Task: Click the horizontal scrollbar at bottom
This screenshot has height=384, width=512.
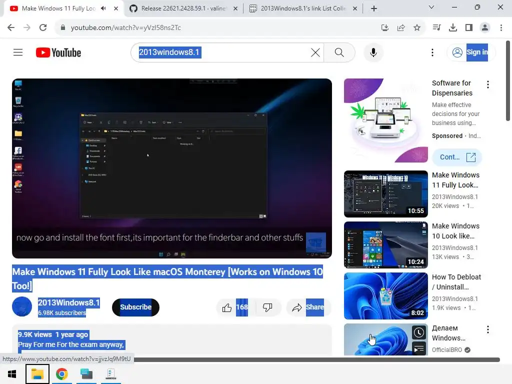Action: tap(316, 359)
